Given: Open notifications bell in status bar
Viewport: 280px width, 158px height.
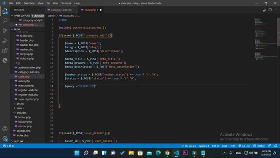Looking at the screenshot, I should [276, 146].
